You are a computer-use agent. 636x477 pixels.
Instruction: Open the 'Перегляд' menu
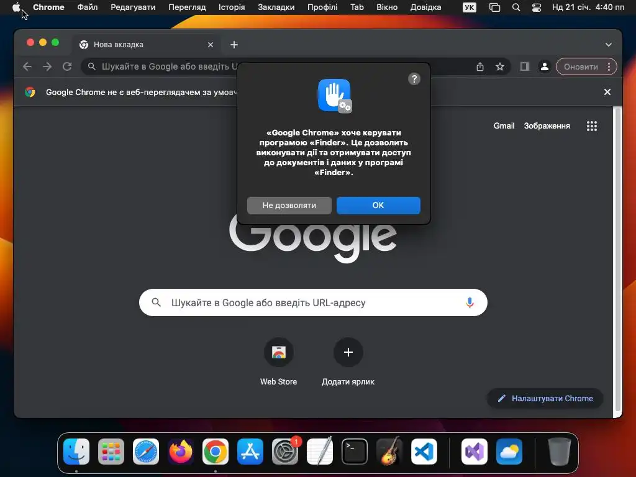(x=187, y=7)
